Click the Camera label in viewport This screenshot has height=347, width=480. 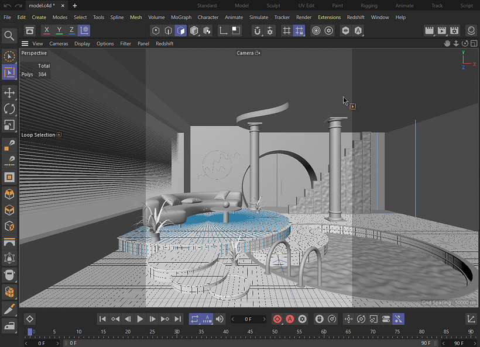(x=245, y=53)
